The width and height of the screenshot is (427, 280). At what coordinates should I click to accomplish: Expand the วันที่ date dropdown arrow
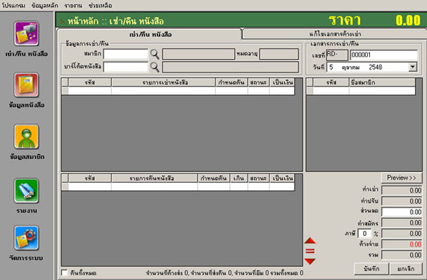pos(413,67)
